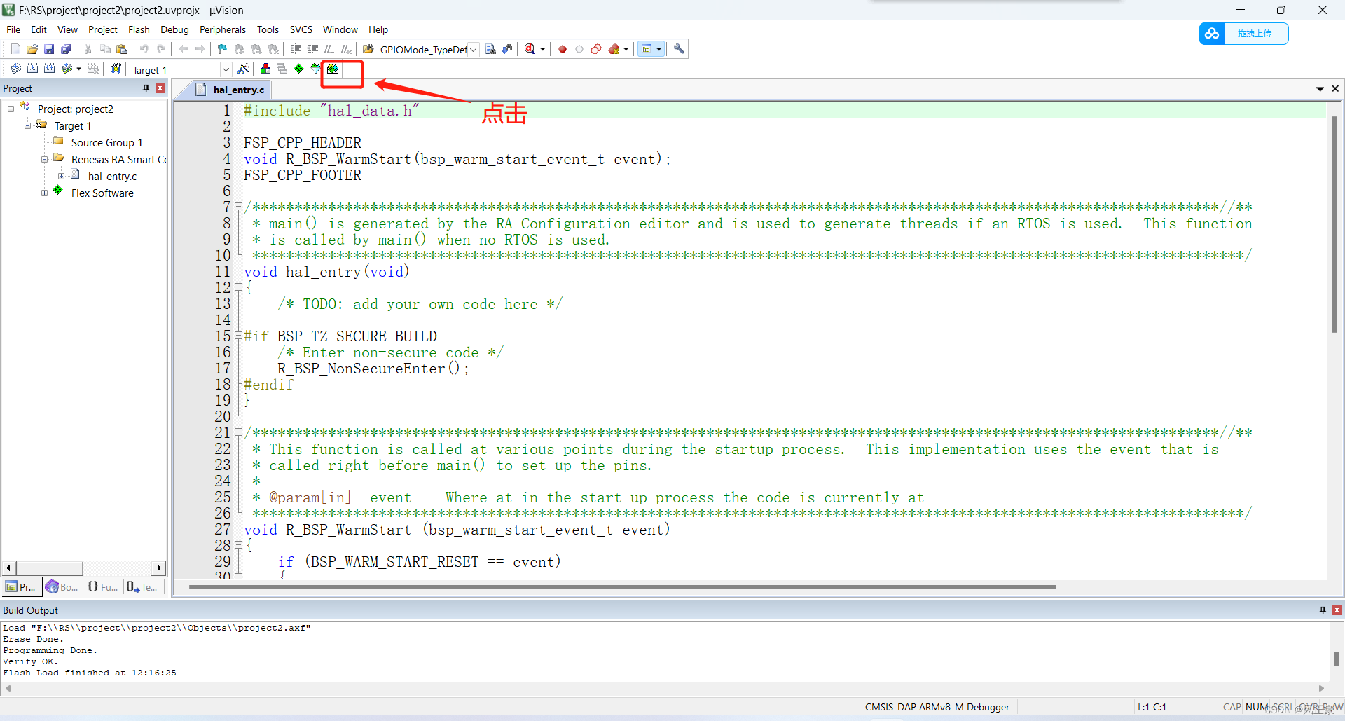Build the target files

(32, 69)
